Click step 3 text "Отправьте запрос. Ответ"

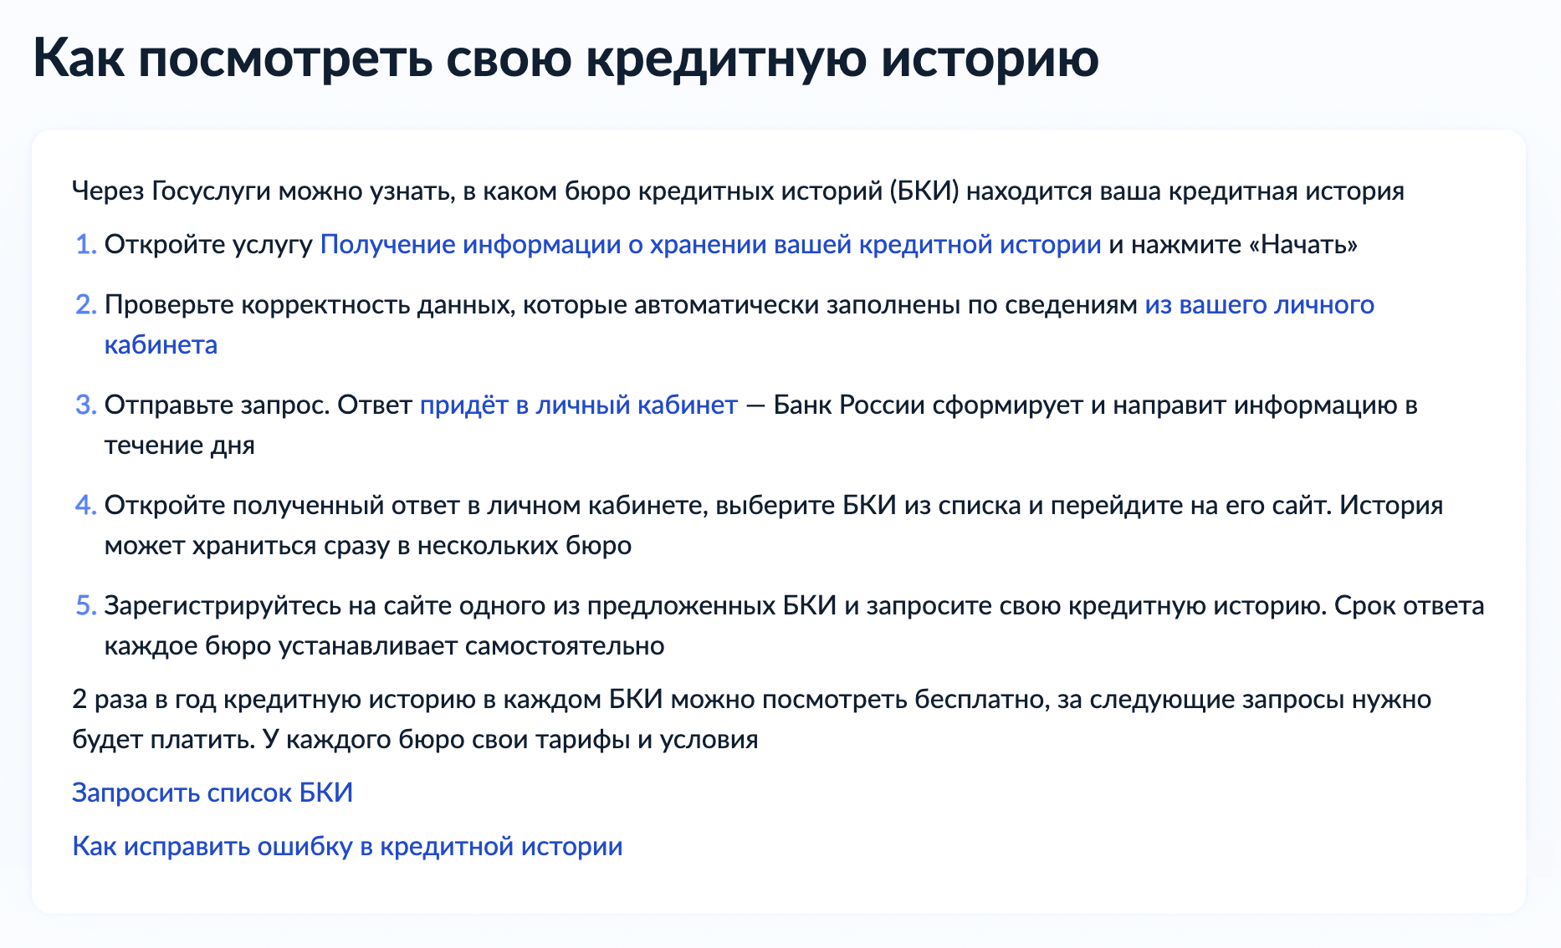[x=258, y=405]
